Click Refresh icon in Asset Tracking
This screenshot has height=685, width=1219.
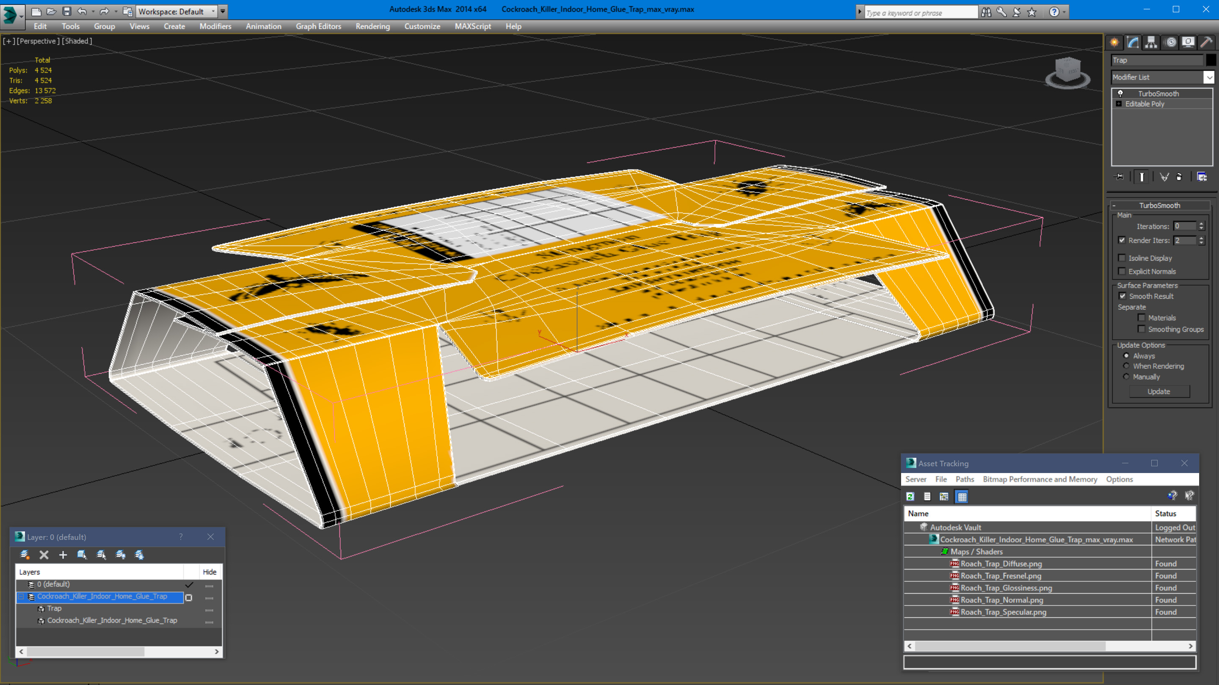(910, 496)
